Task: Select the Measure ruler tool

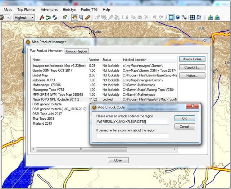Action: [x=88, y=17]
